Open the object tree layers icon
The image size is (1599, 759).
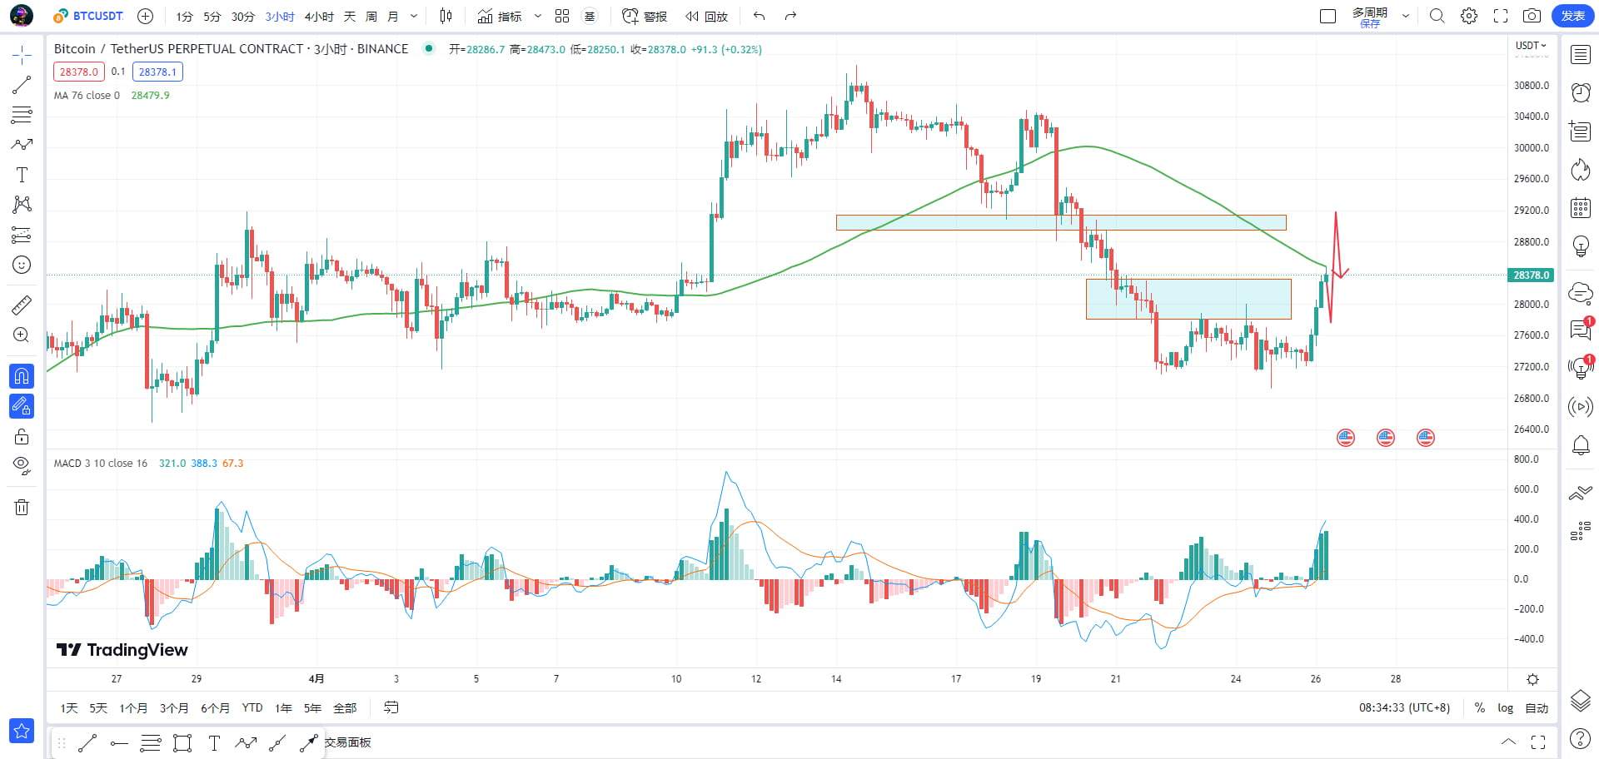coord(1580,701)
